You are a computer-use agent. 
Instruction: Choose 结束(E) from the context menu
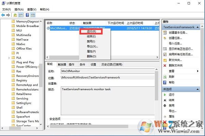[91, 37]
